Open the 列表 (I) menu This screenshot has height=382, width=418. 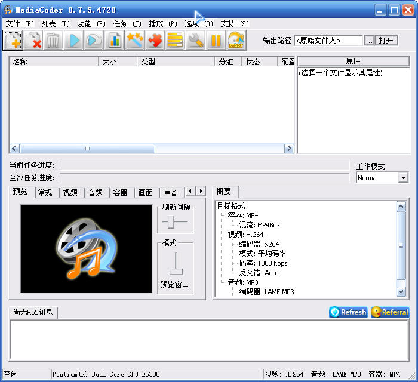click(56, 24)
